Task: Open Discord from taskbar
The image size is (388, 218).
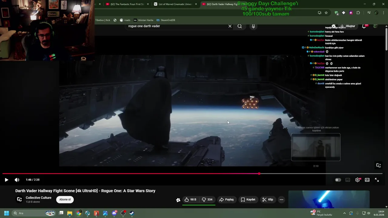Action: pos(114,213)
